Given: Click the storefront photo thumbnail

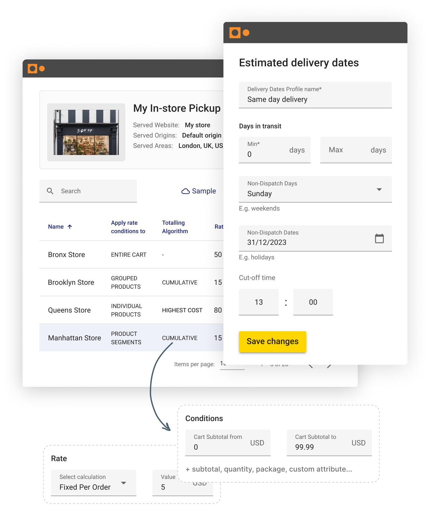Looking at the screenshot, I should coord(86,132).
